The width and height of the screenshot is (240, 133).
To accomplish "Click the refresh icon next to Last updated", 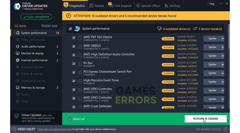I will point(226,129).
